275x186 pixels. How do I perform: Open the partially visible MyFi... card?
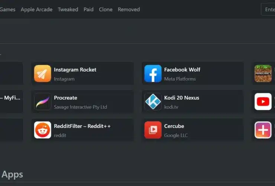click(x=12, y=102)
